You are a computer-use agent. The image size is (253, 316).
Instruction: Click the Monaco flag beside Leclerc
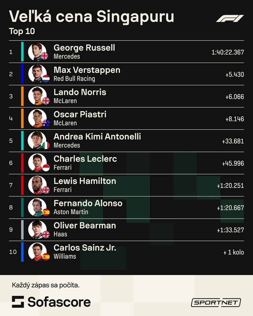click(x=46, y=167)
